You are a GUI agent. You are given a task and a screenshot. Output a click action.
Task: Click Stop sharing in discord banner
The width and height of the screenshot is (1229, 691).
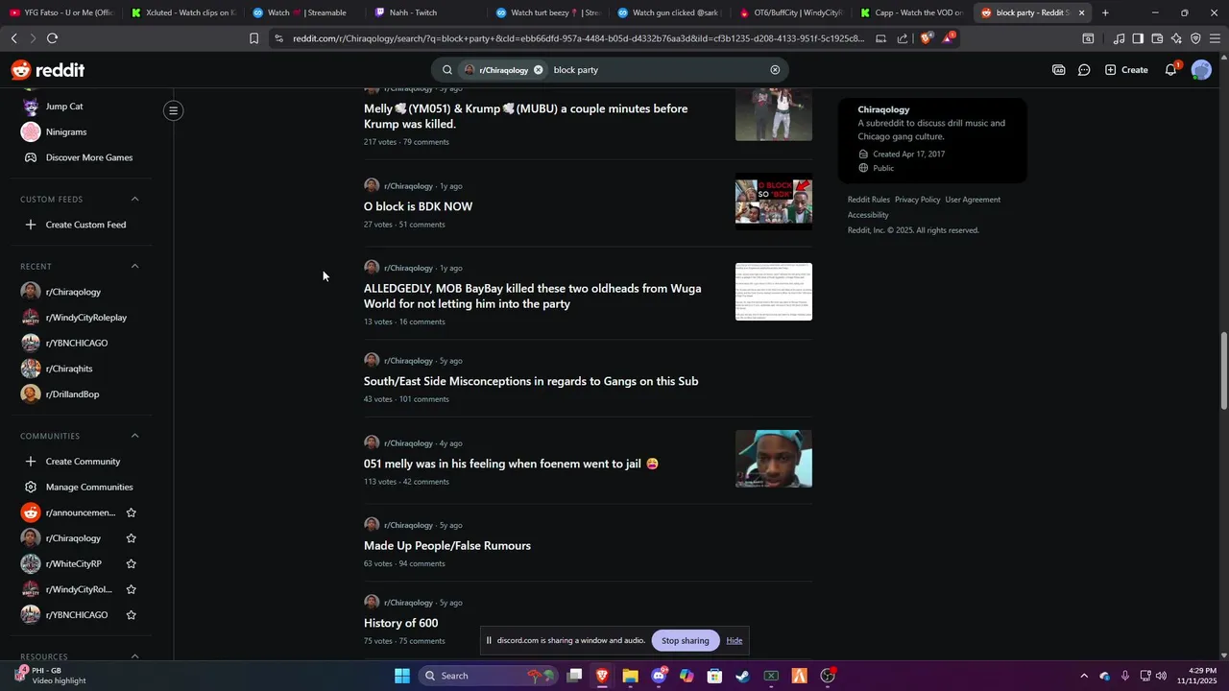pyautogui.click(x=685, y=640)
